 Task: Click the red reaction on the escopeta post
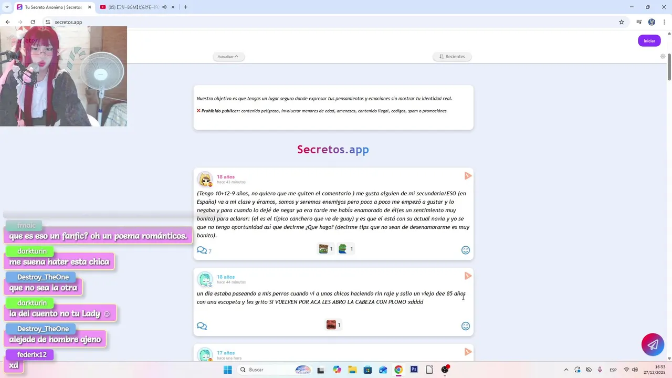click(334, 325)
